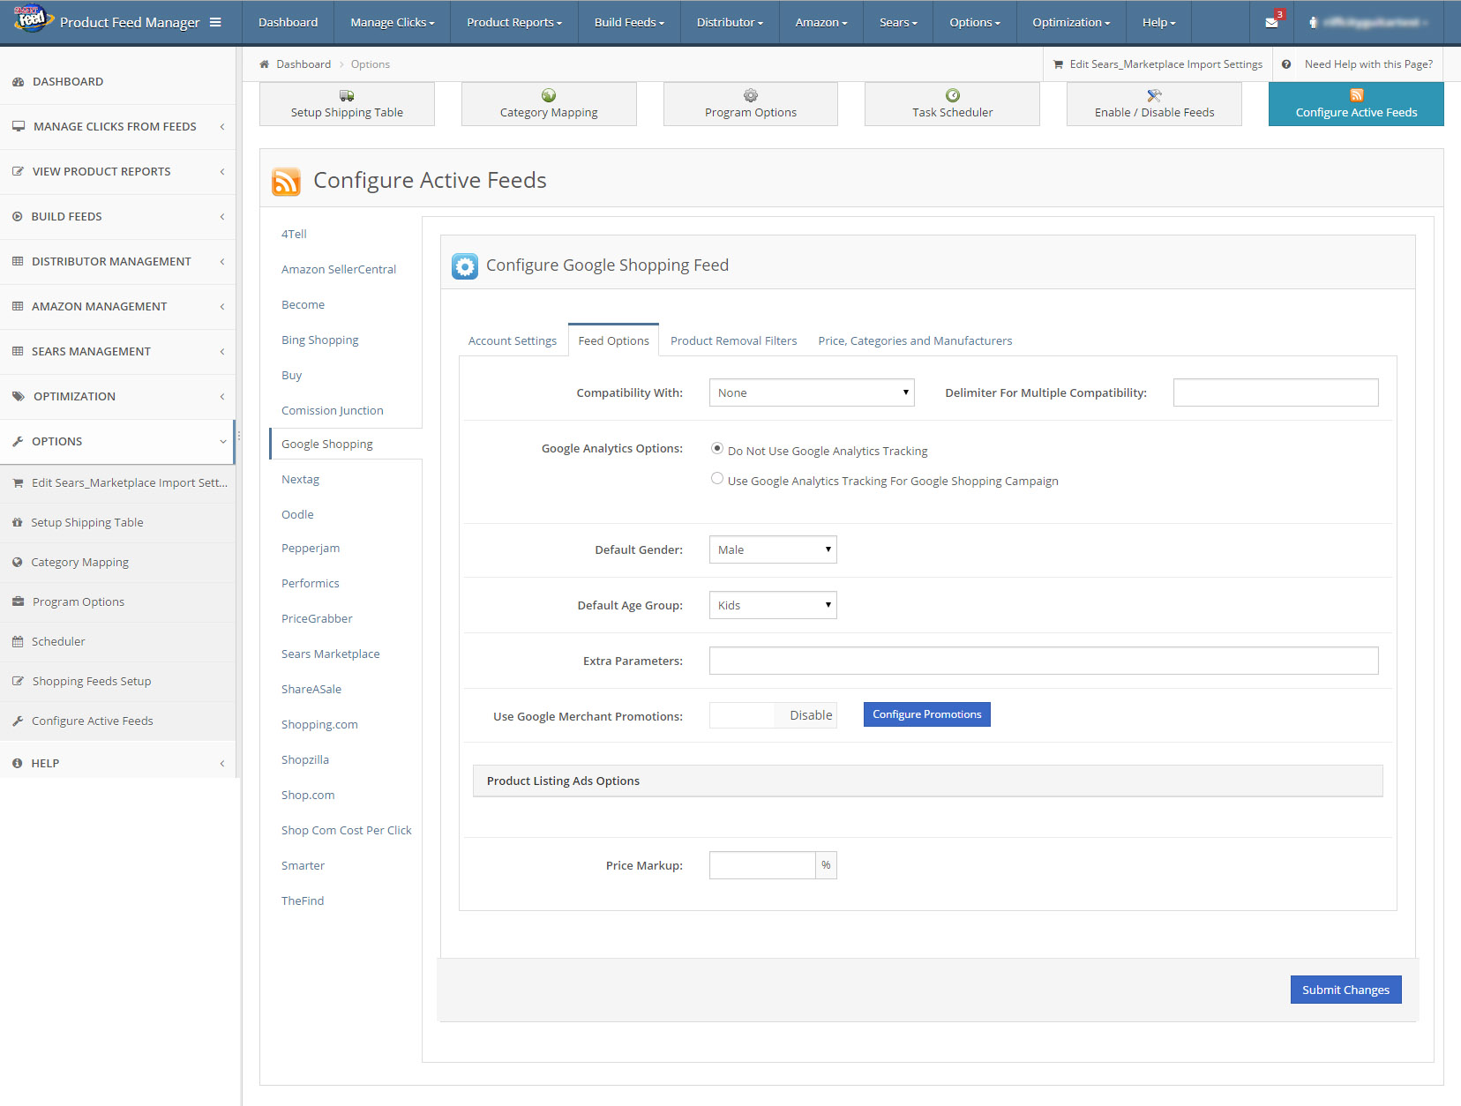Open the Amazon SellerCentral feed link
1461x1106 pixels.
point(339,270)
